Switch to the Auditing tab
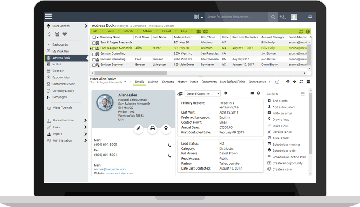 point(153,82)
